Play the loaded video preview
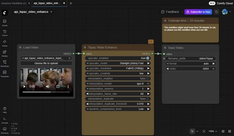 click(24, 86)
